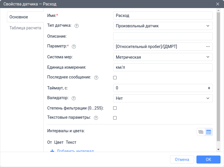Click the Таймаут spinner arrows
The height and width of the screenshot is (167, 224).
209,88
